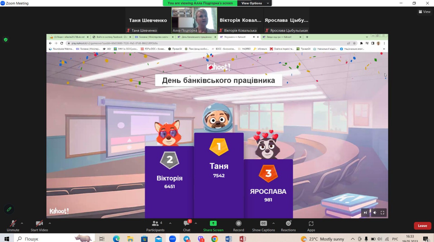Expand audio settings arrow beside Unmute
The image size is (434, 242).
22,223
